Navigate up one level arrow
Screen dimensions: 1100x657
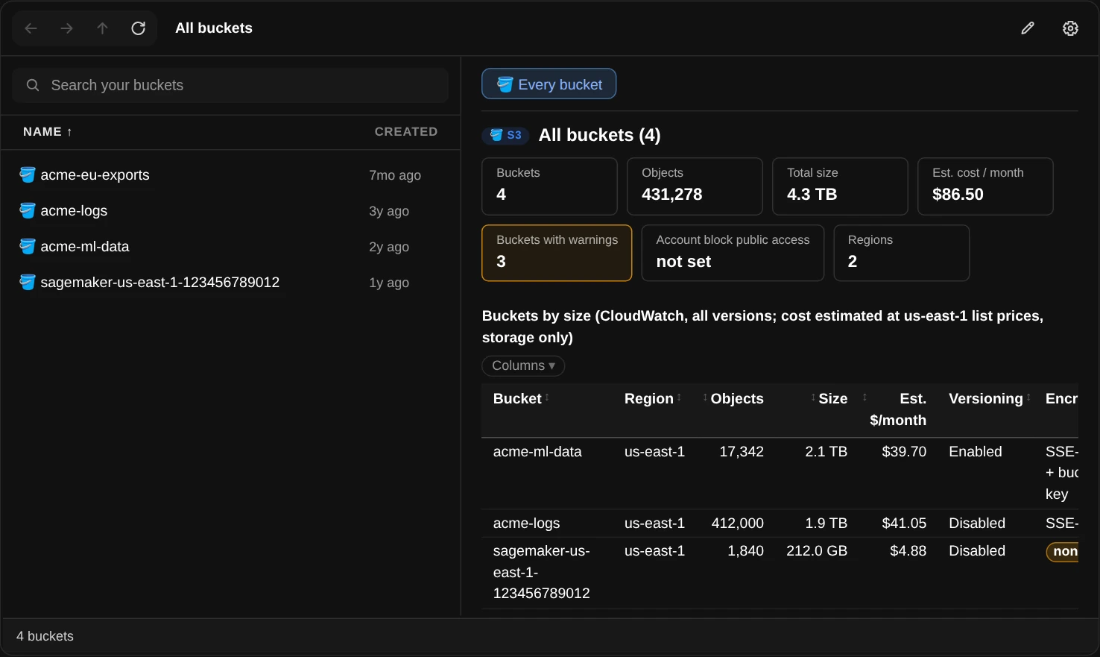102,28
